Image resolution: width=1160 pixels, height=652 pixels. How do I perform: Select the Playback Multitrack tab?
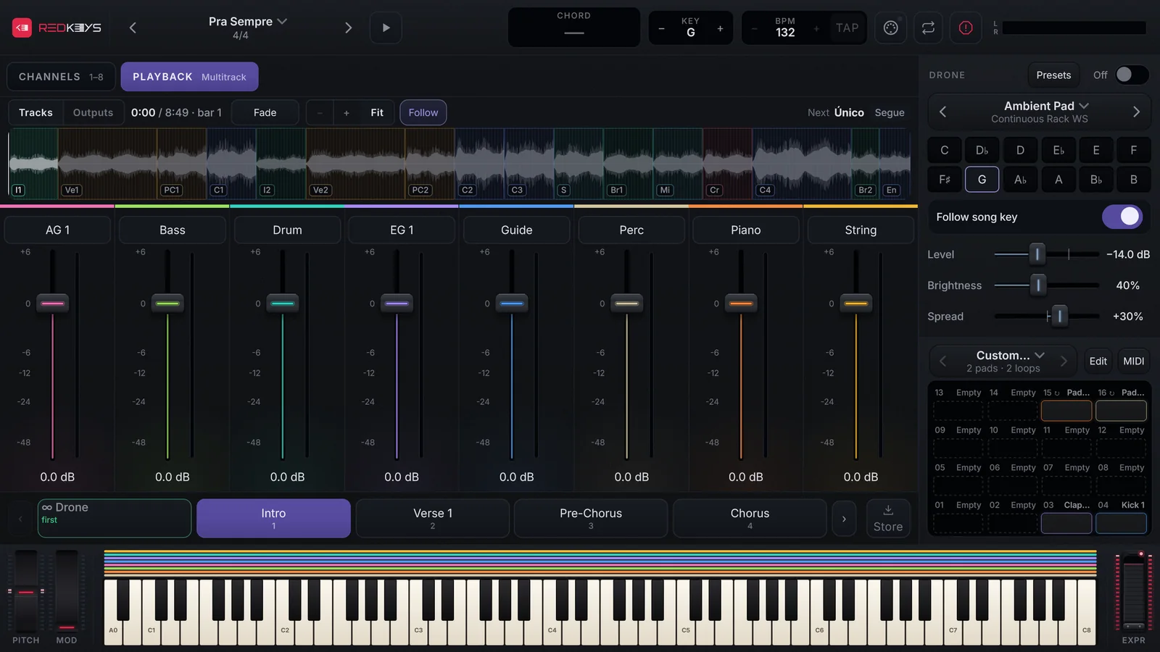point(189,77)
